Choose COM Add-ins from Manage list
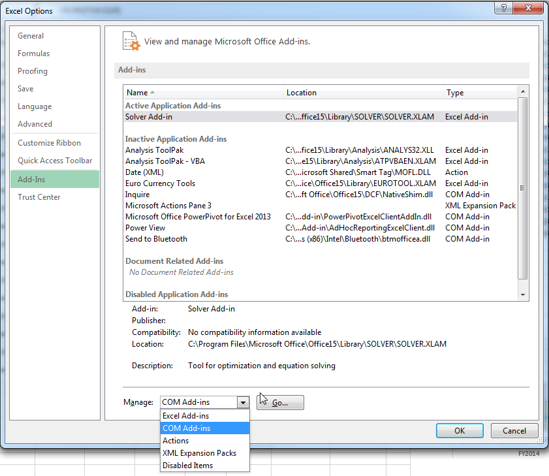 pyautogui.click(x=205, y=428)
